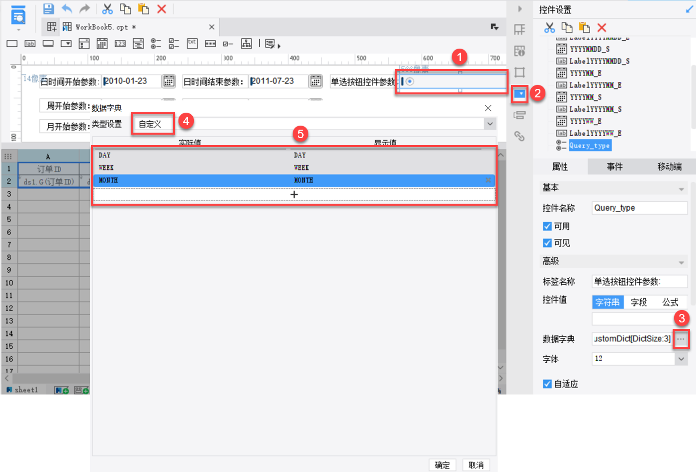
Task: Switch to the 移动端 tab
Action: (x=669, y=167)
